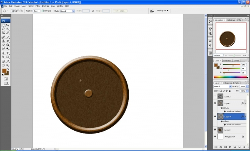This screenshot has width=250, height=151.
Task: Create new adjustment layer
Action: (x=230, y=147)
